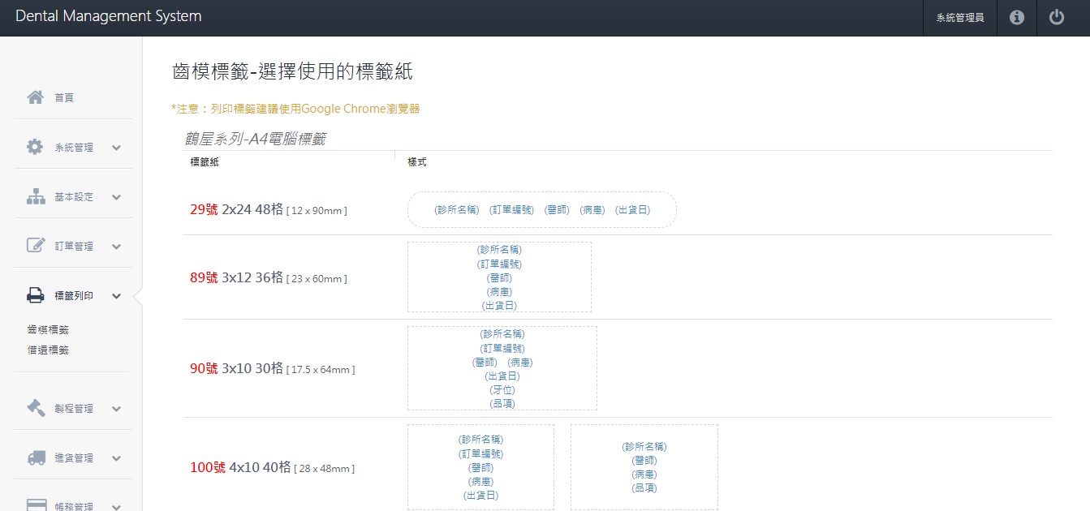The height and width of the screenshot is (511, 1090).
Task: Expand the 帳務管理 chevron
Action: click(x=116, y=507)
